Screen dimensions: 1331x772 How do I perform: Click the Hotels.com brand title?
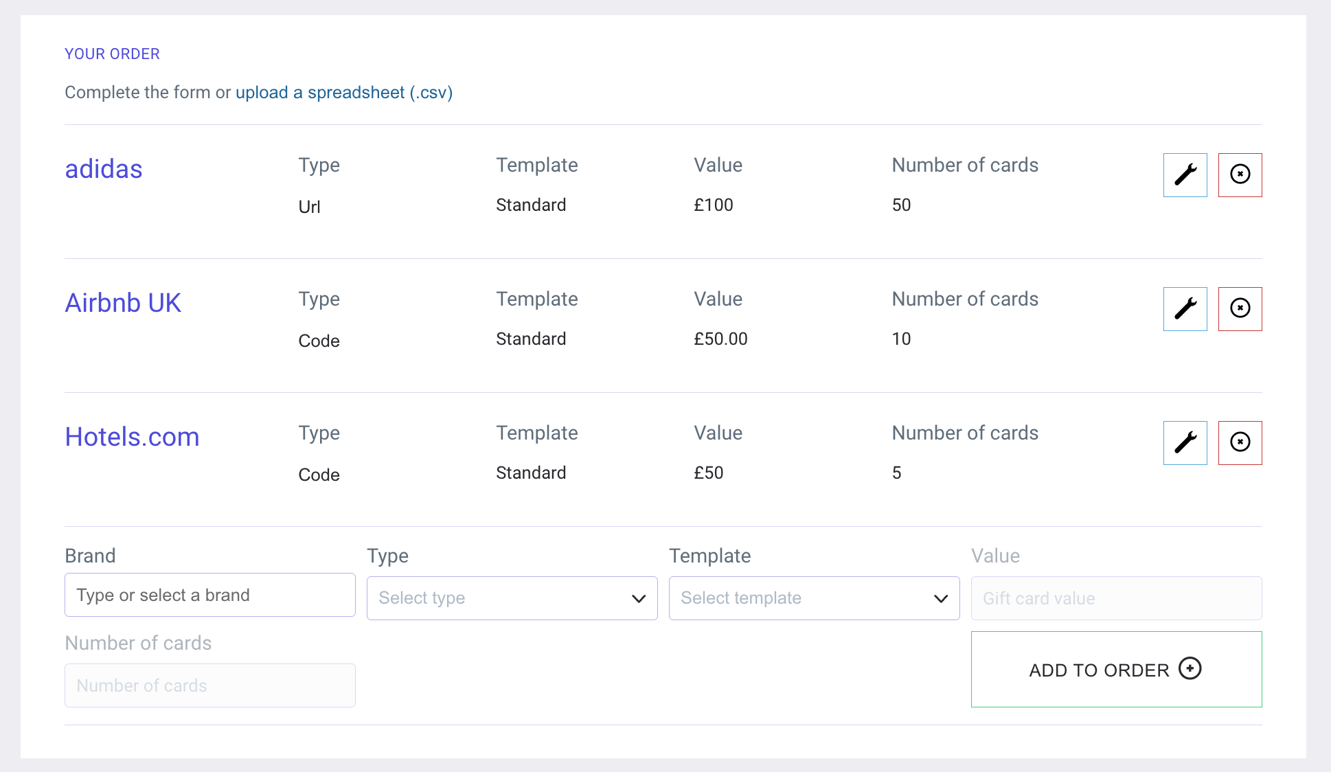tap(132, 437)
